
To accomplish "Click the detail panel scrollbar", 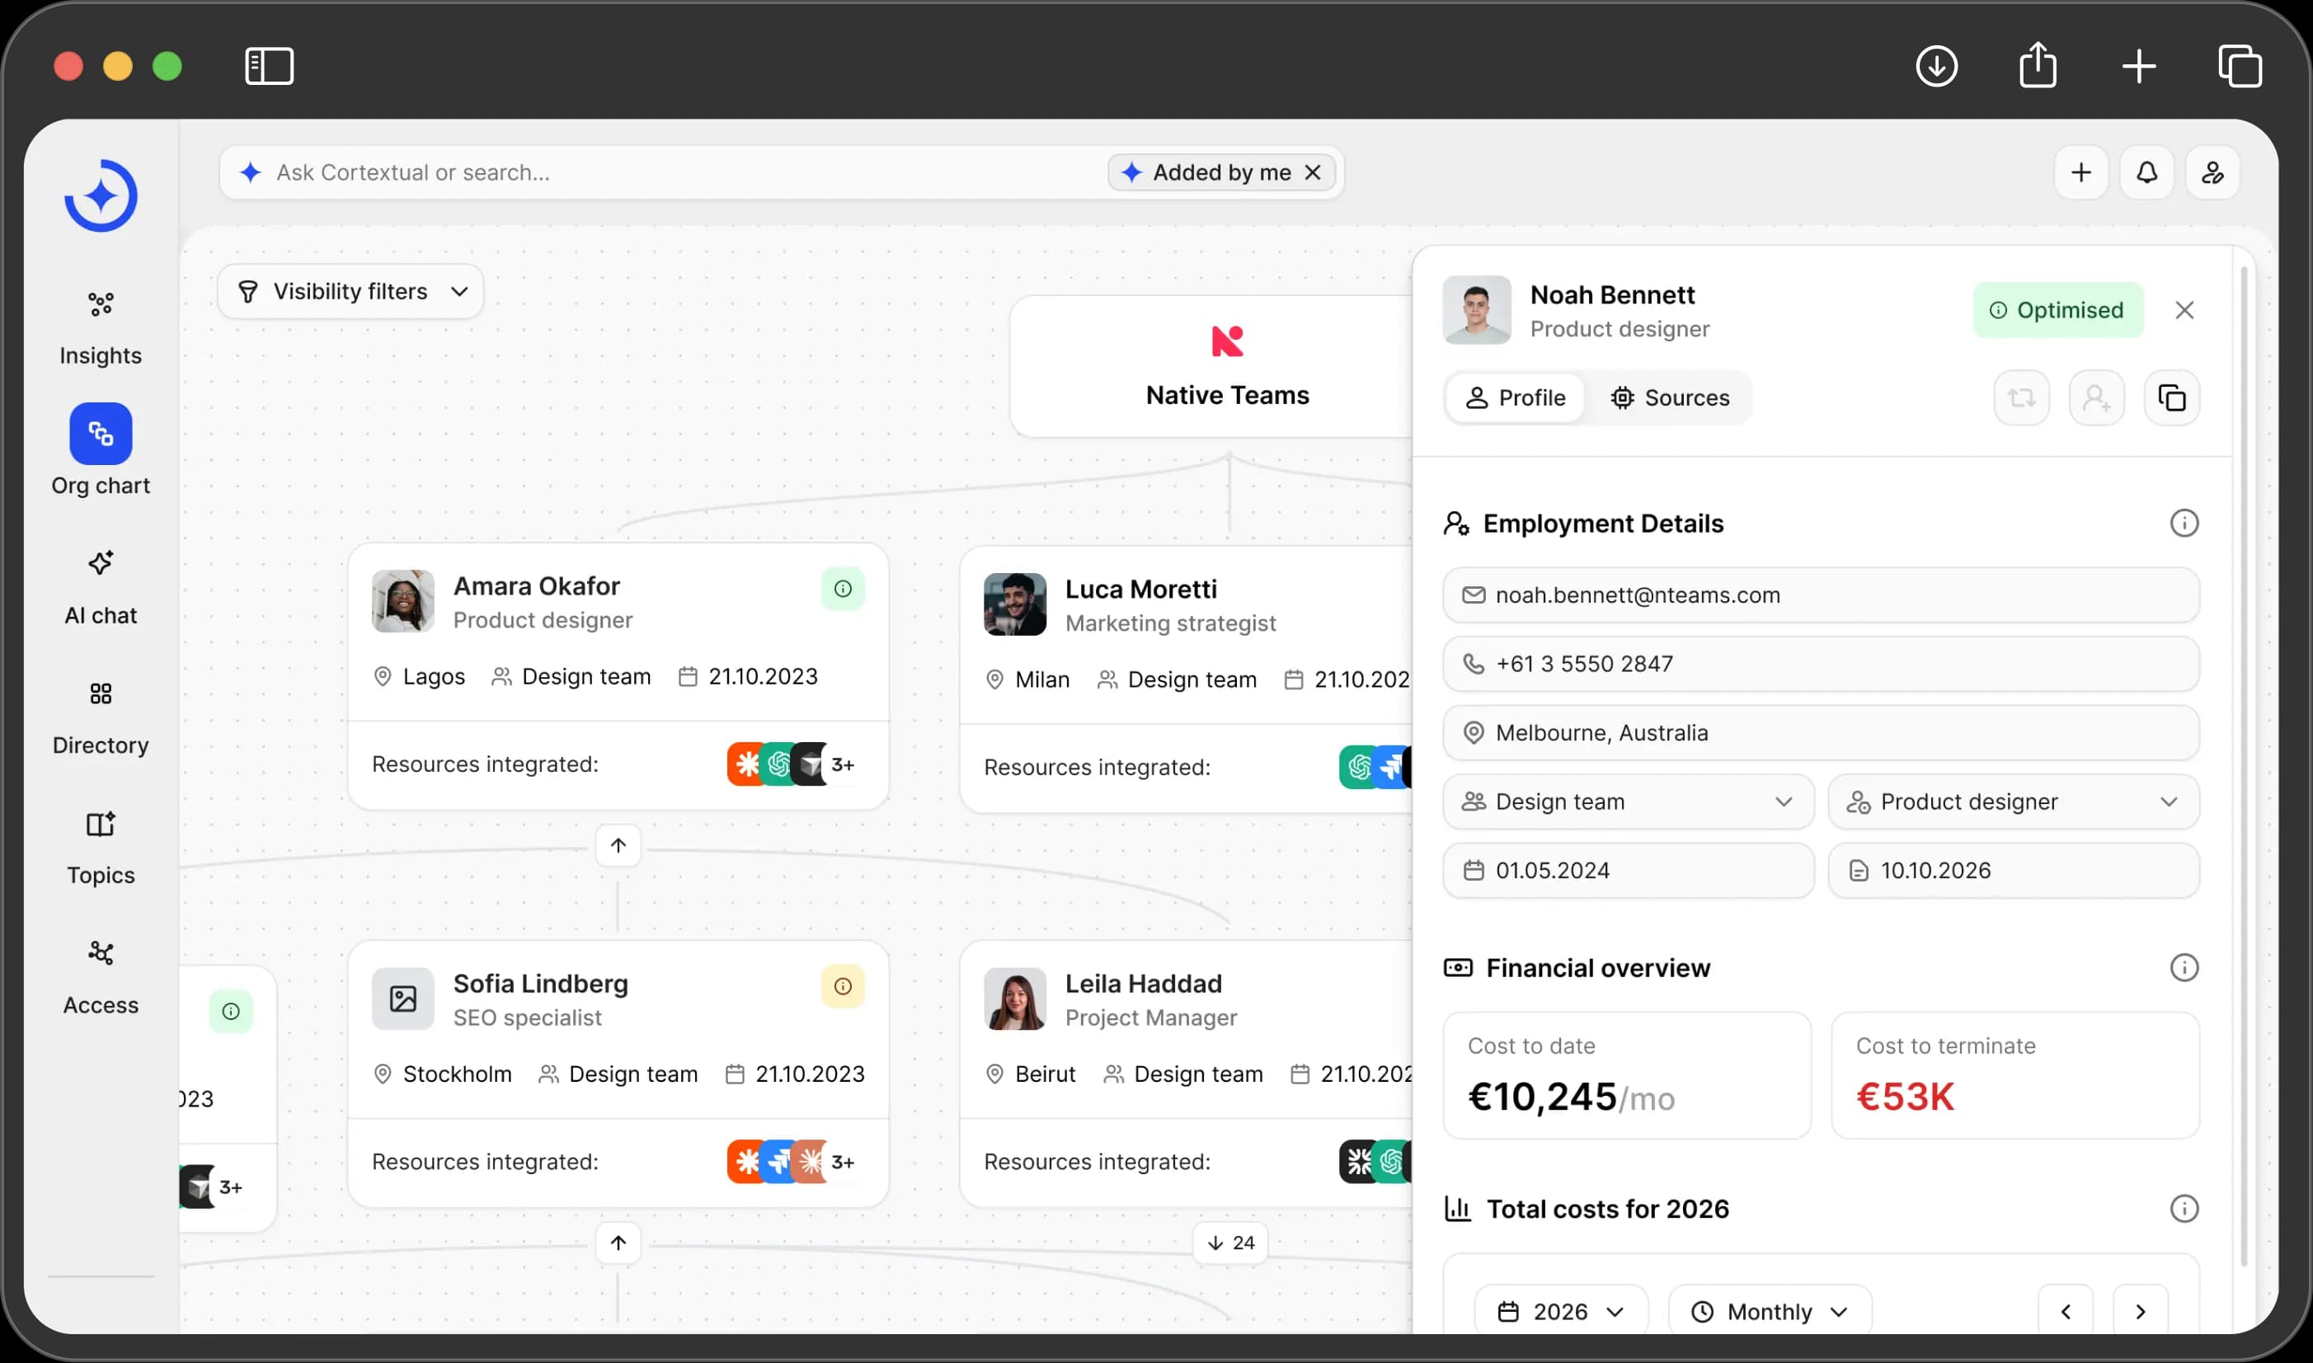I will click(x=2243, y=766).
